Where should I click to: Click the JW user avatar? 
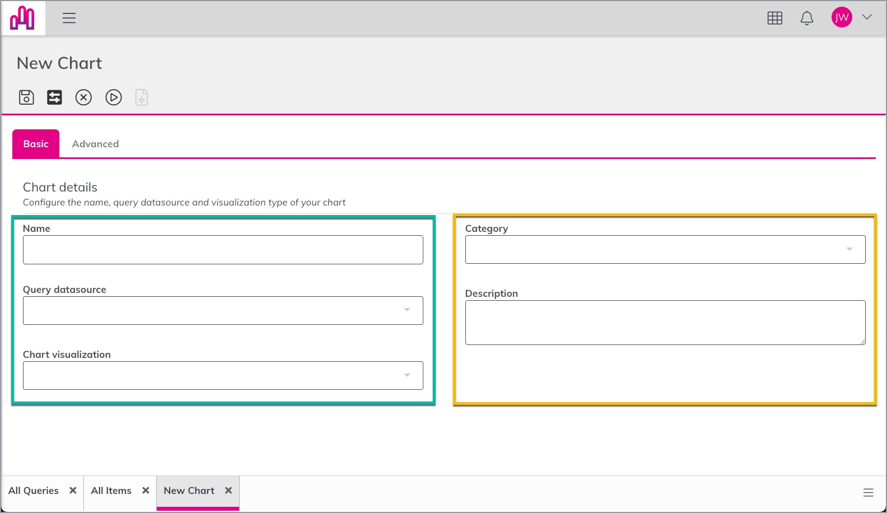pyautogui.click(x=842, y=17)
